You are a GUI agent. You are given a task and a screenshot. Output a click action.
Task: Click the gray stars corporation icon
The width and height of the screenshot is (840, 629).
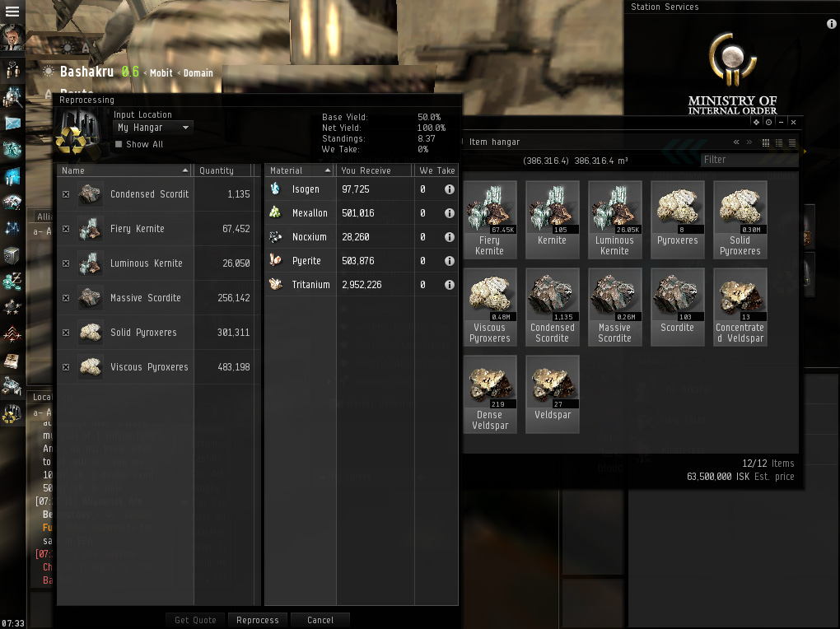[12, 308]
